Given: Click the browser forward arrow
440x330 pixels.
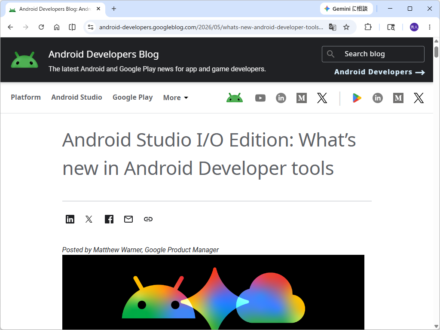Looking at the screenshot, I should pyautogui.click(x=25, y=27).
